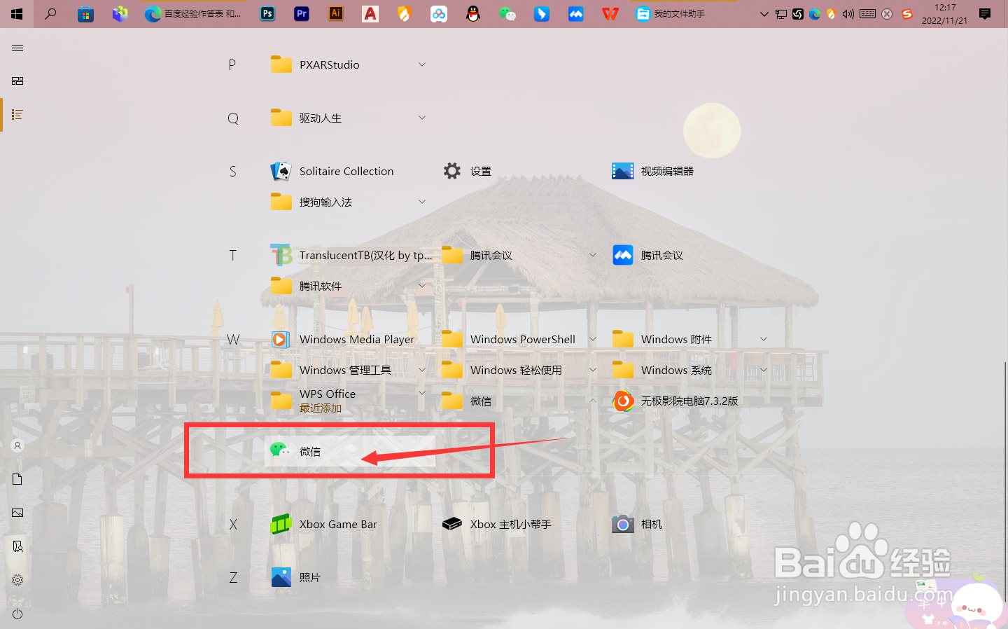Jump to letter Q group header
Image resolution: width=1008 pixels, height=629 pixels.
pos(233,118)
